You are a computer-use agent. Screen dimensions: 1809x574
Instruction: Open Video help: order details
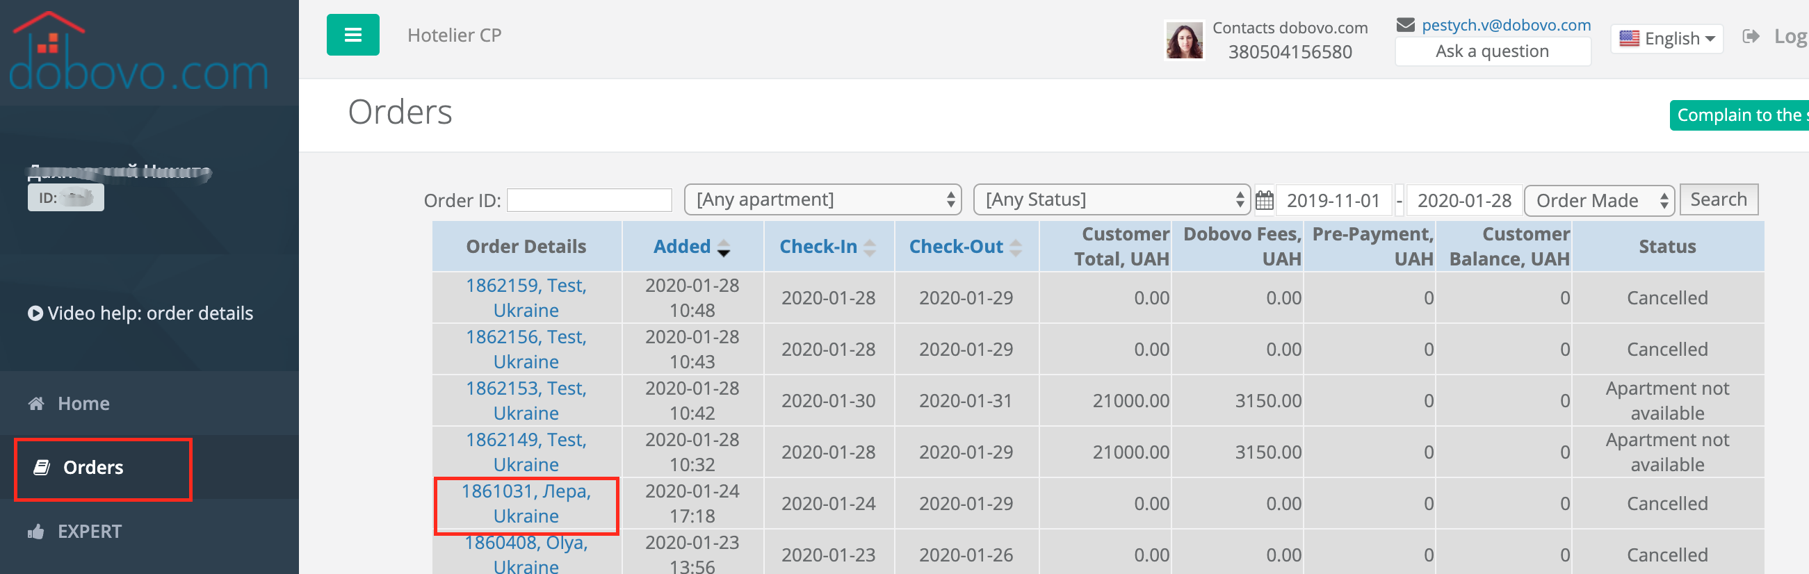(149, 313)
